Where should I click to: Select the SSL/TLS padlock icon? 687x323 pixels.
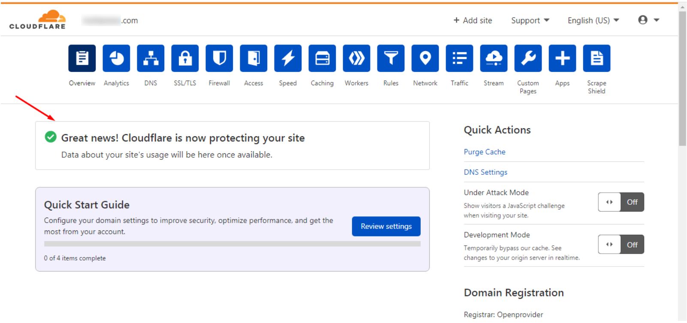[185, 58]
